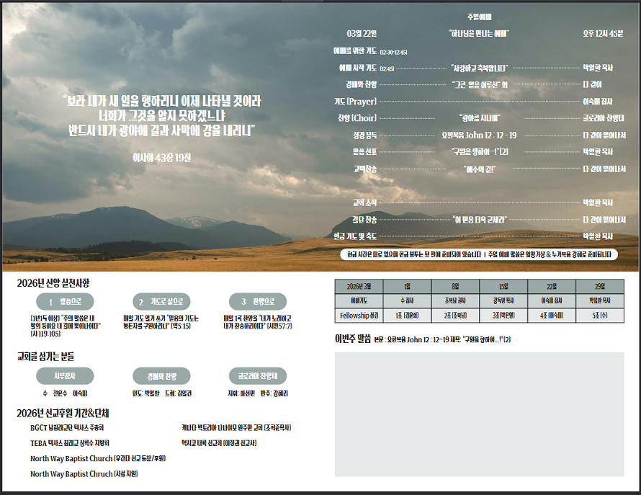The width and height of the screenshot is (641, 495).
Task: Click '이숙미 집사' beside the Prayer line
Action: [x=598, y=101]
